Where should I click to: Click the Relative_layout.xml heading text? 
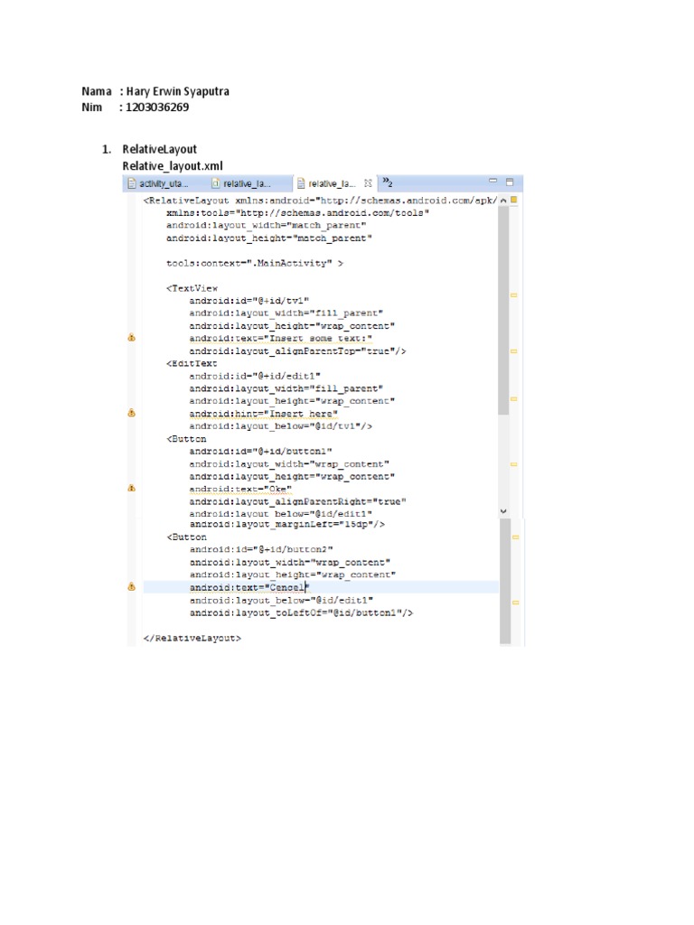(x=173, y=166)
